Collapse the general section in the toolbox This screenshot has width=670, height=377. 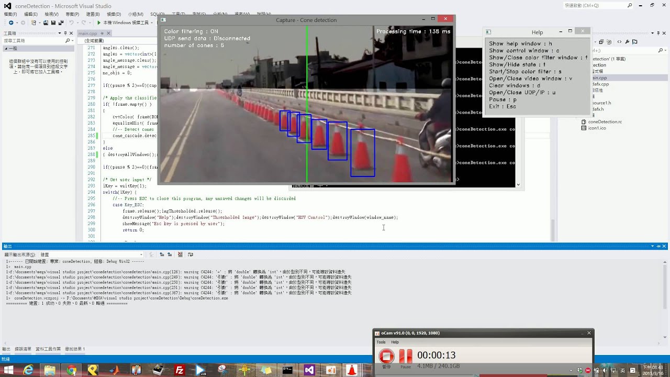(7, 48)
